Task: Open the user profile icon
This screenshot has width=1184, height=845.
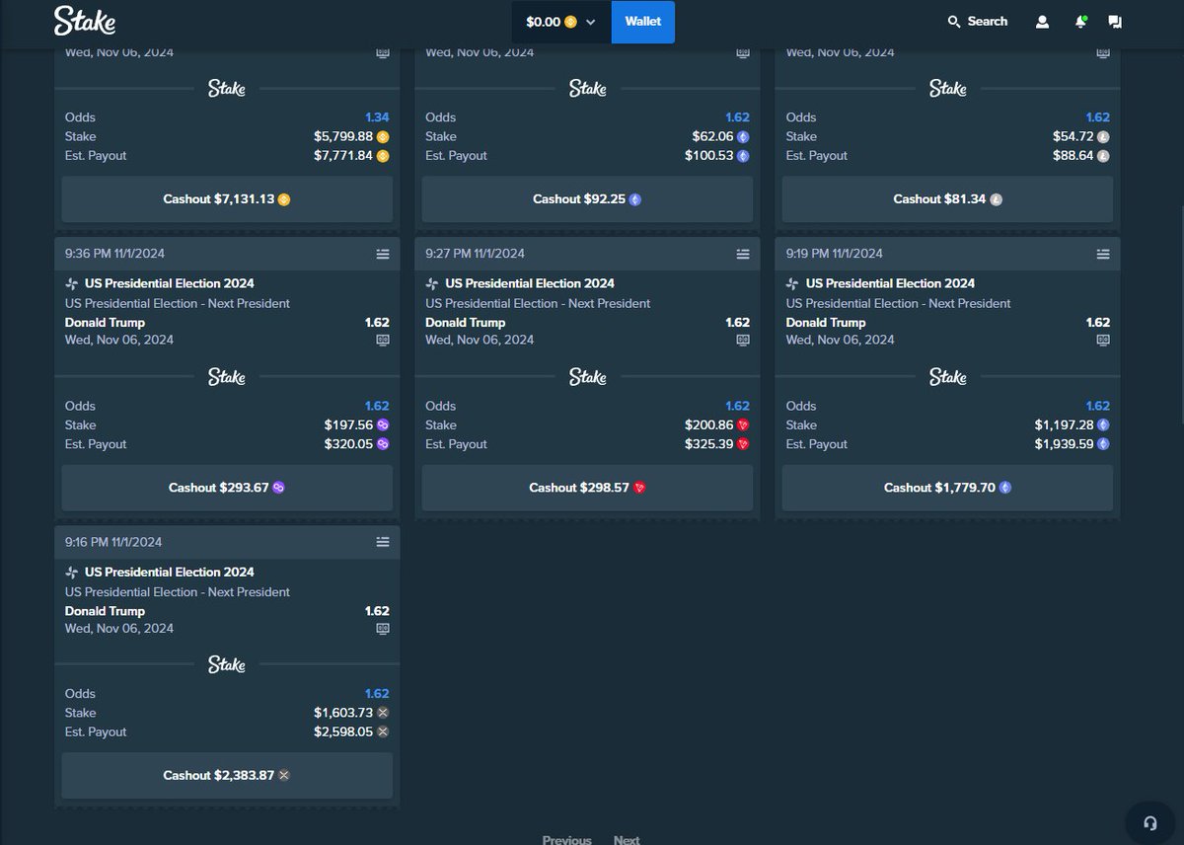Action: coord(1042,22)
